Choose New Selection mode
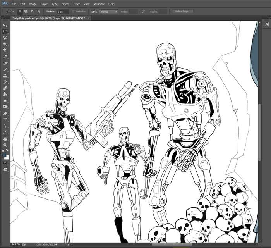This screenshot has width=271, height=248. [x=20, y=12]
